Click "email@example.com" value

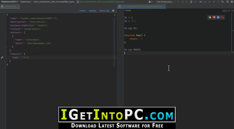coord(39,43)
